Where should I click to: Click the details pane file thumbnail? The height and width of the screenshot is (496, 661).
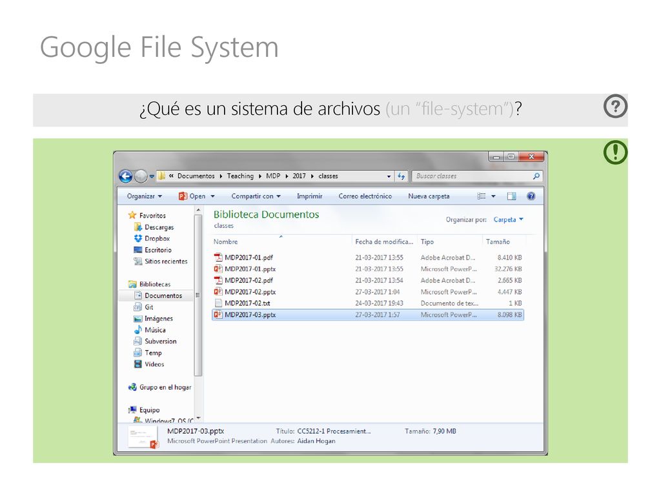[143, 438]
